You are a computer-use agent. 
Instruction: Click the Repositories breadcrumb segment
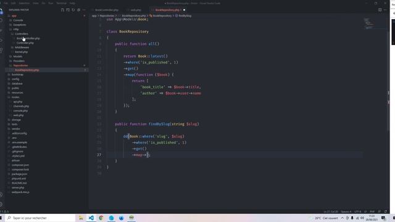click(107, 16)
